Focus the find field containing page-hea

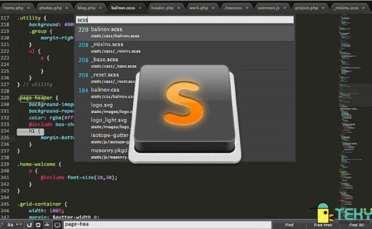168,224
